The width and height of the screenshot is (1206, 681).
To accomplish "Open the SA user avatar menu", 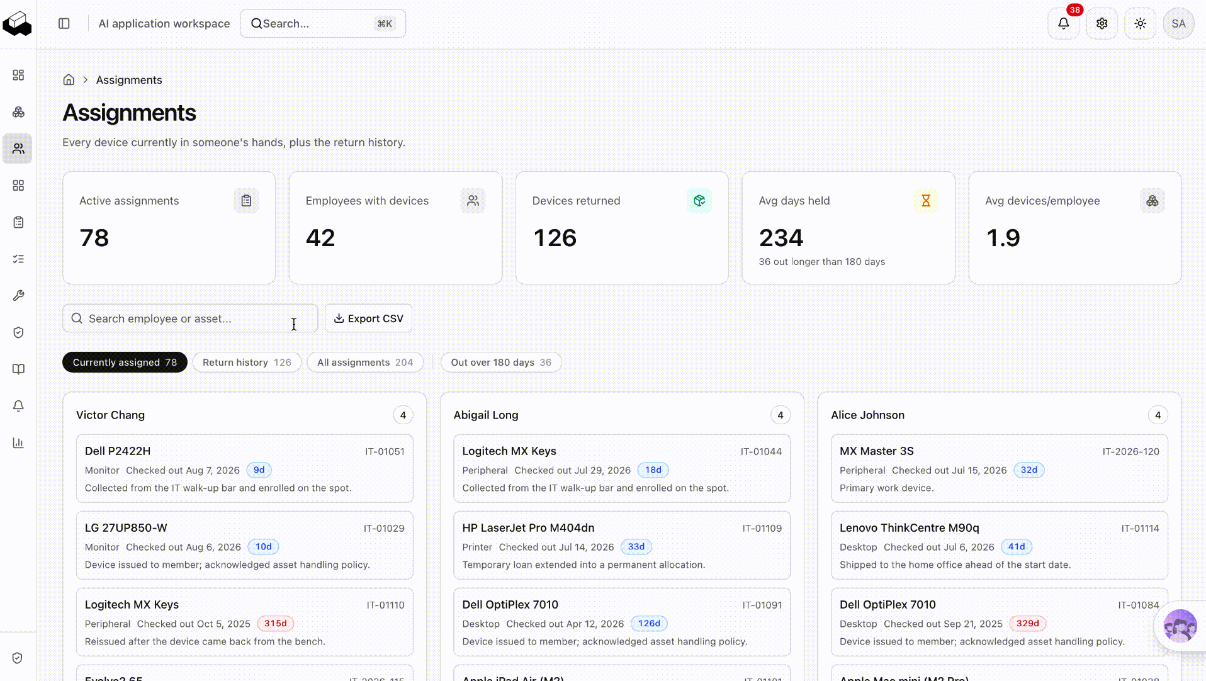I will 1179,23.
